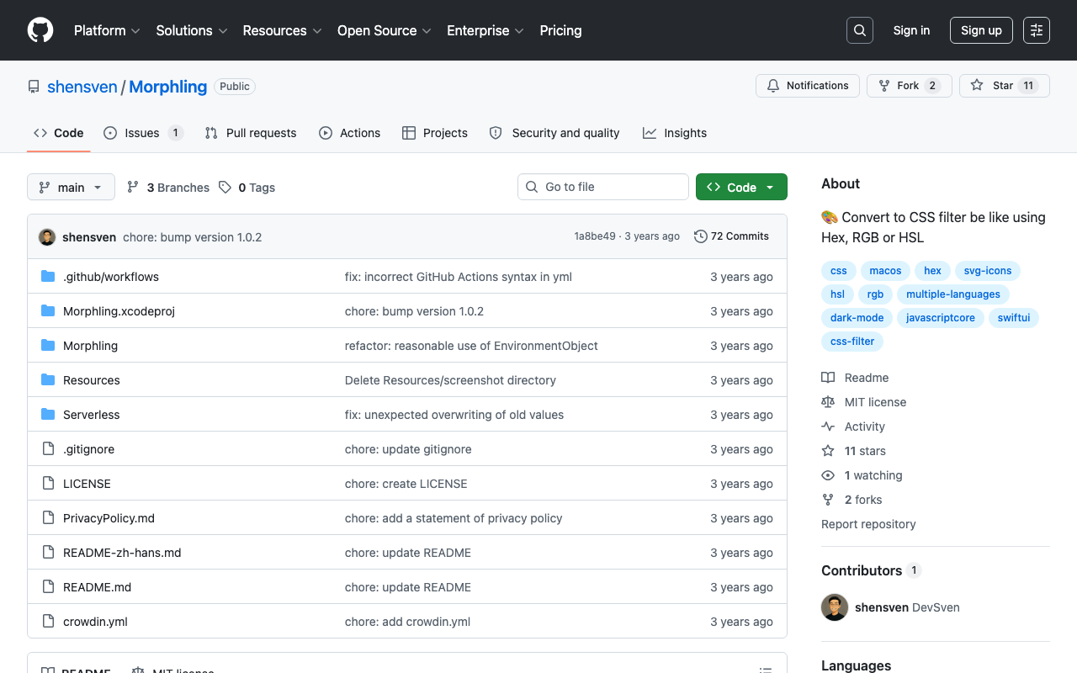Open the README outline list icon
The height and width of the screenshot is (673, 1077).
(766, 670)
